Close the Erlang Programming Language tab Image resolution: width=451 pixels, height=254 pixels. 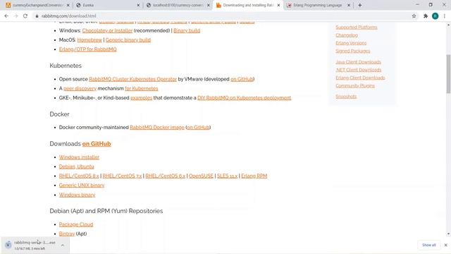coord(349,5)
